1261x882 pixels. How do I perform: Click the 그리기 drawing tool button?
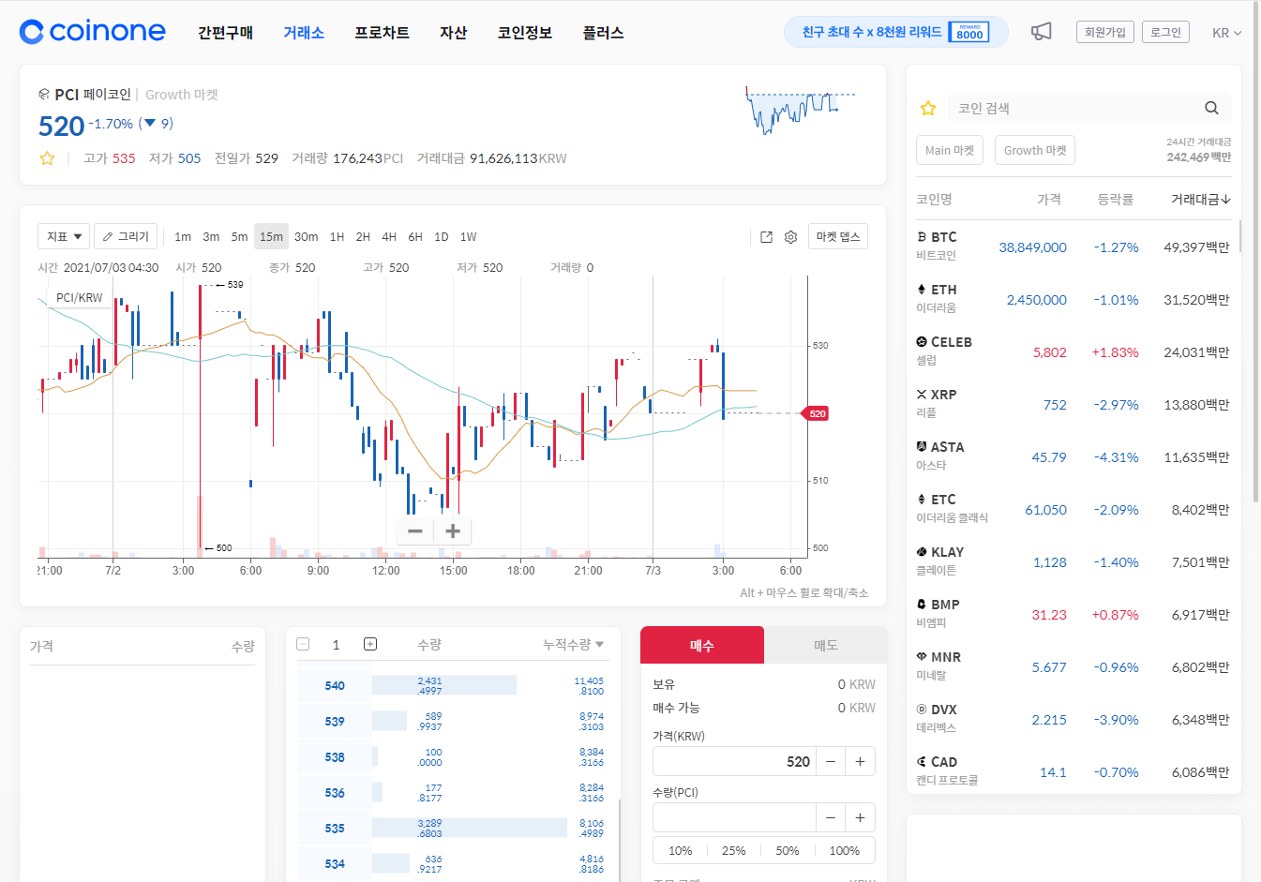[126, 236]
